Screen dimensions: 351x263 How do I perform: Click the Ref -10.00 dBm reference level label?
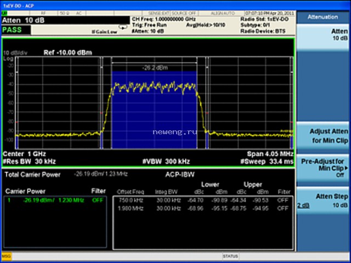67,53
